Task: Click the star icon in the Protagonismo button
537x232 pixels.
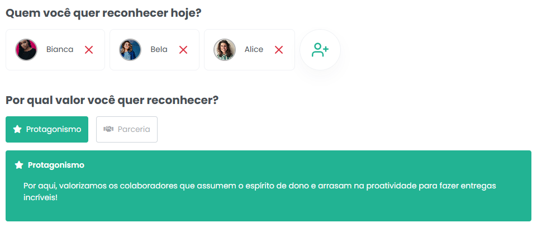Action: tap(17, 129)
